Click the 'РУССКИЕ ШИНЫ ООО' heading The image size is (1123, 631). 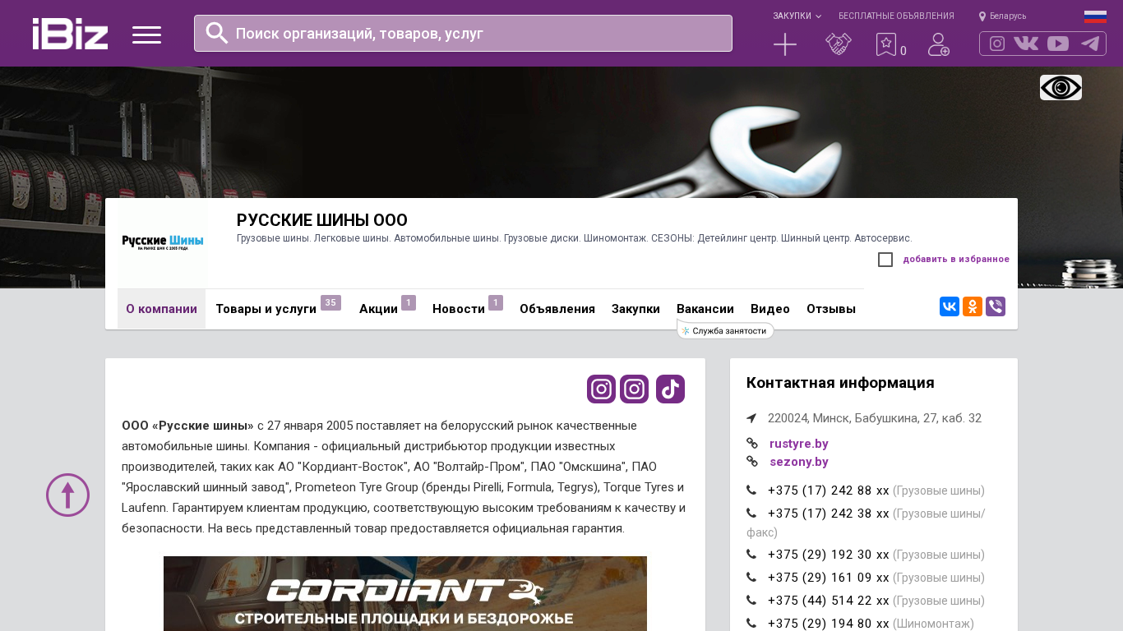(x=322, y=220)
